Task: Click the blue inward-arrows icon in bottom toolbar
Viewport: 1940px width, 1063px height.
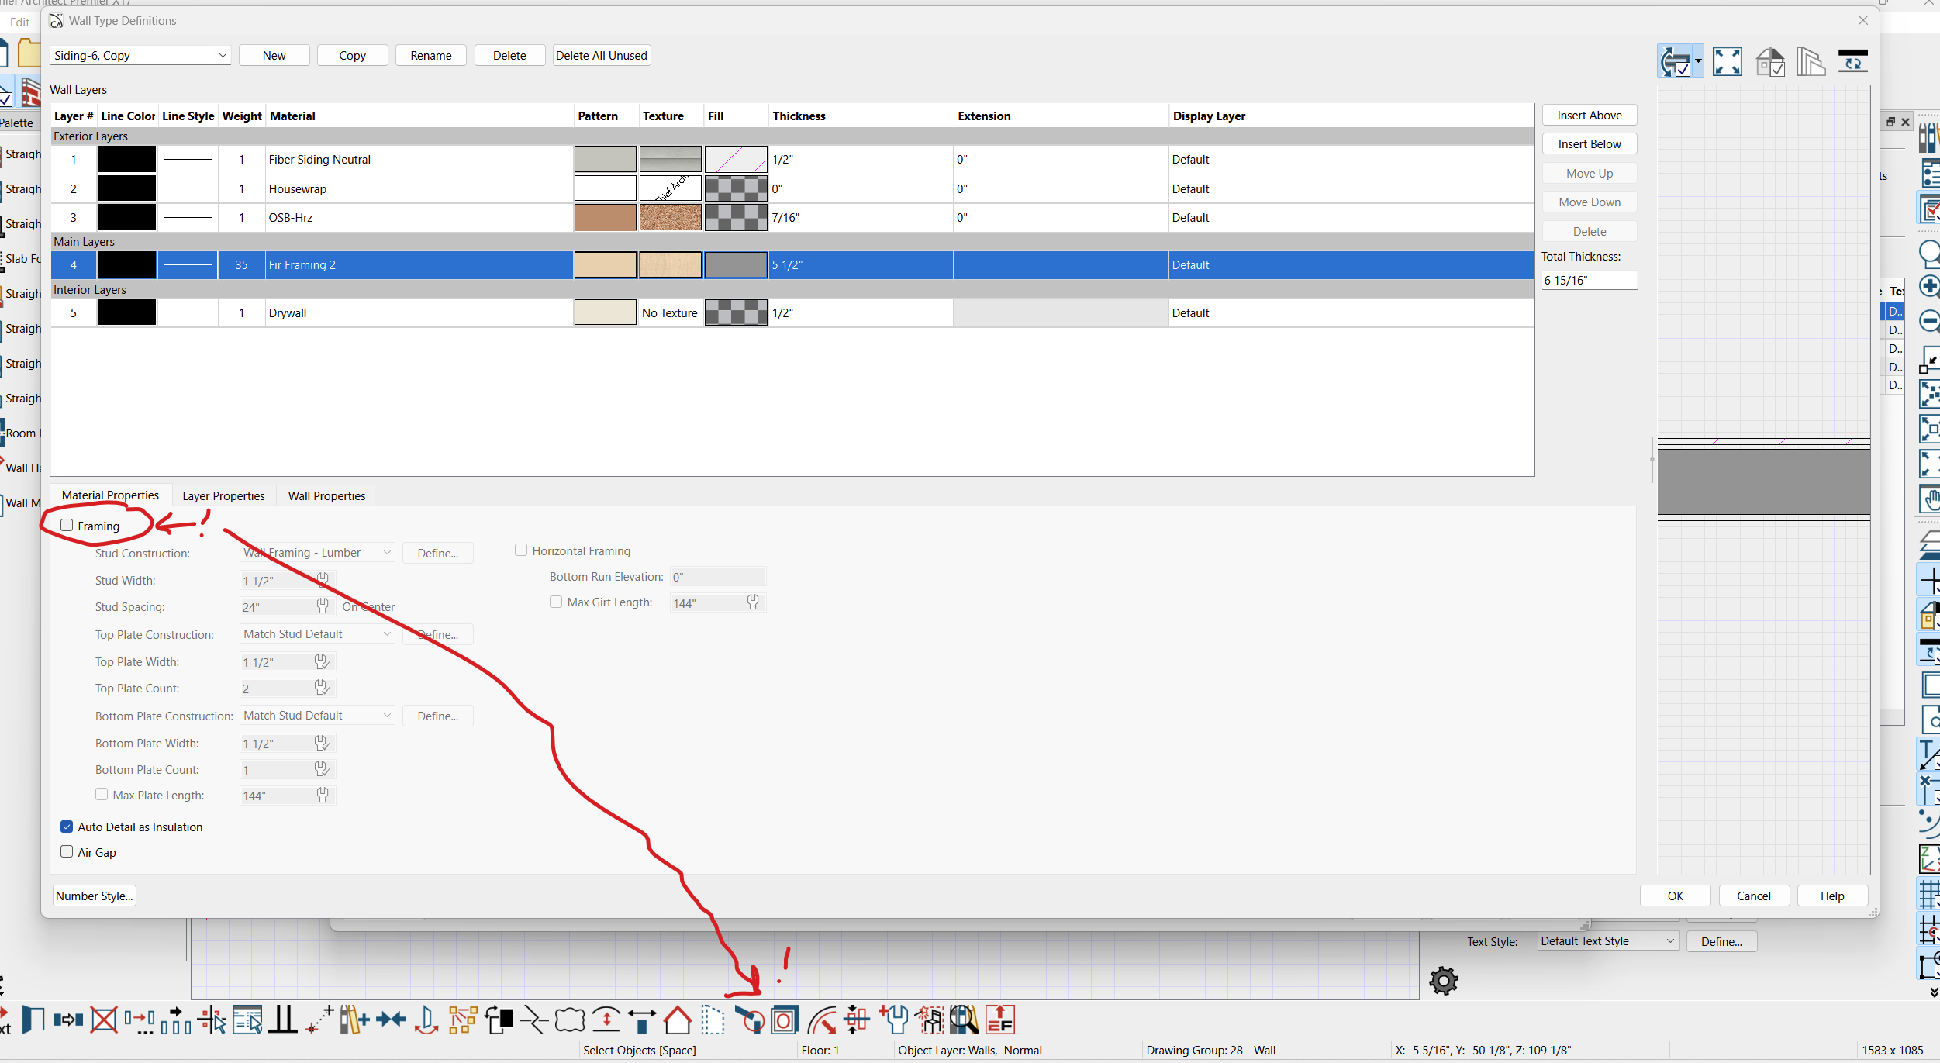Action: coord(391,1020)
